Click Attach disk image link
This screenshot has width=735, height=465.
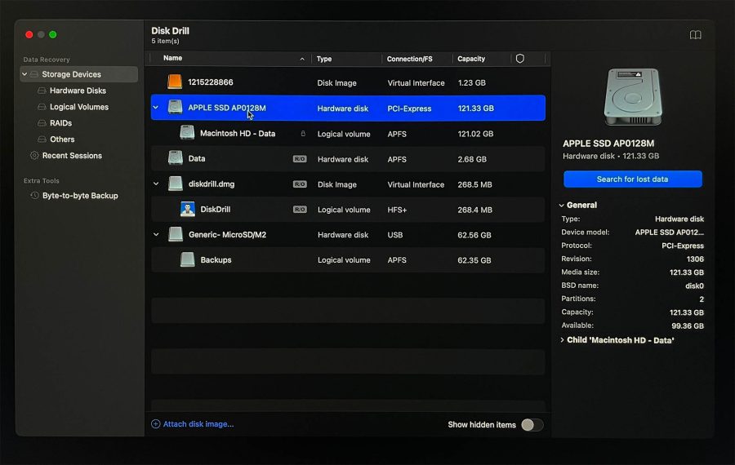pos(198,423)
